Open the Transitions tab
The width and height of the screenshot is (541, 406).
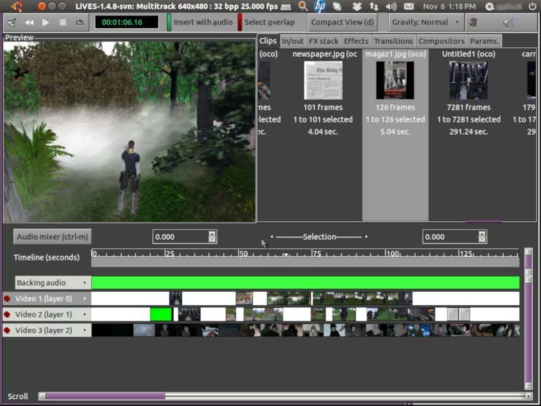coord(393,41)
